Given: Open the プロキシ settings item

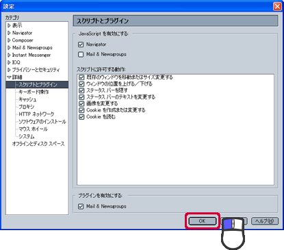Looking at the screenshot, I should point(27,107).
